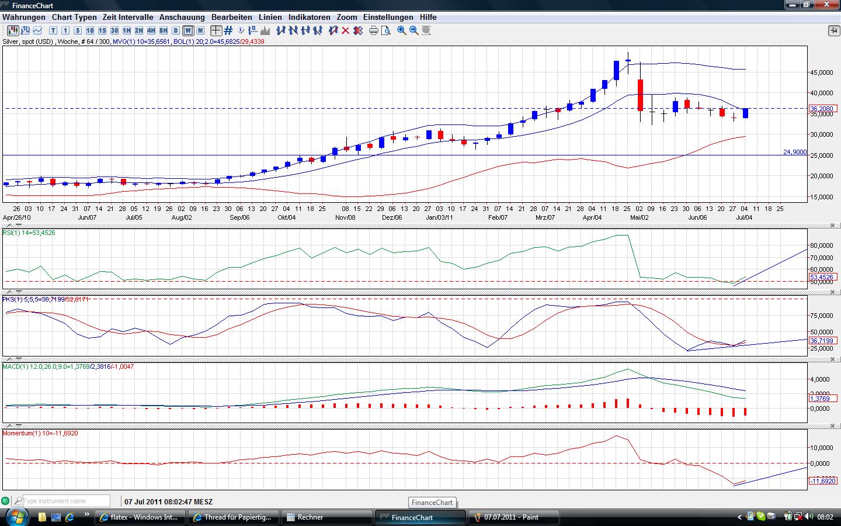Zoom in on the chart
Screen dimensions: 841x526
[x=402, y=30]
